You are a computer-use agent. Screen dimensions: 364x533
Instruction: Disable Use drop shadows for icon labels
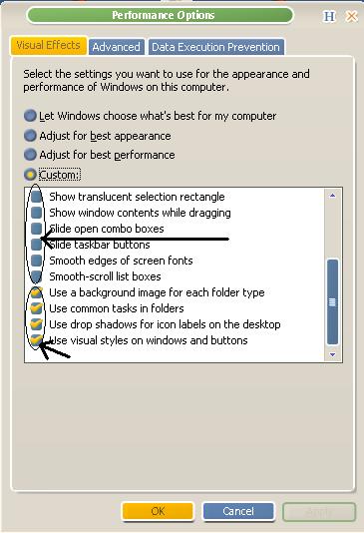pos(36,324)
